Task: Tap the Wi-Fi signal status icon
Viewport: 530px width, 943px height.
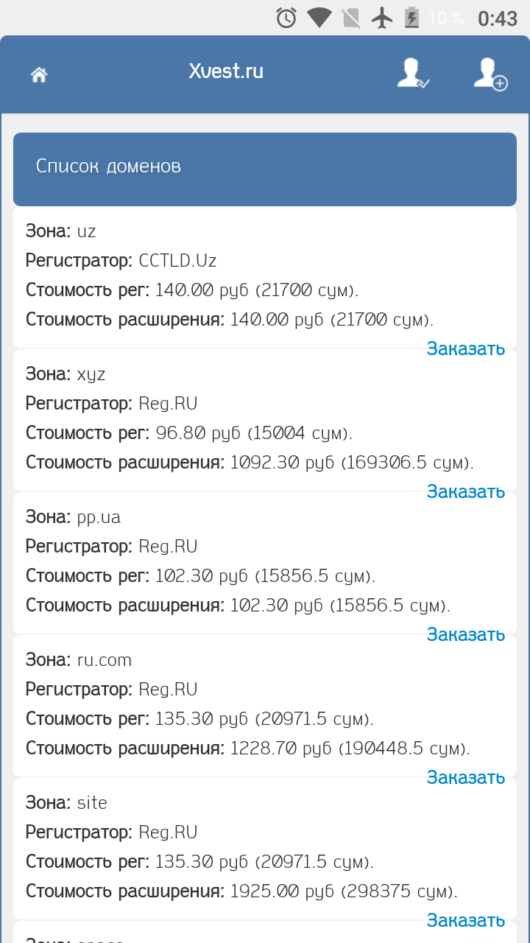Action: (319, 18)
